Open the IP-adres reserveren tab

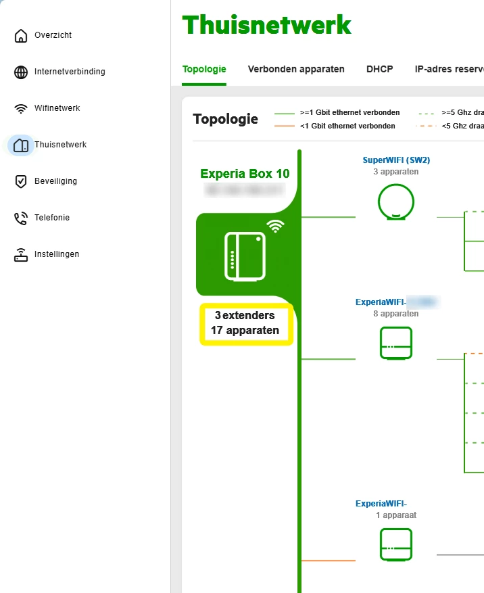point(450,69)
